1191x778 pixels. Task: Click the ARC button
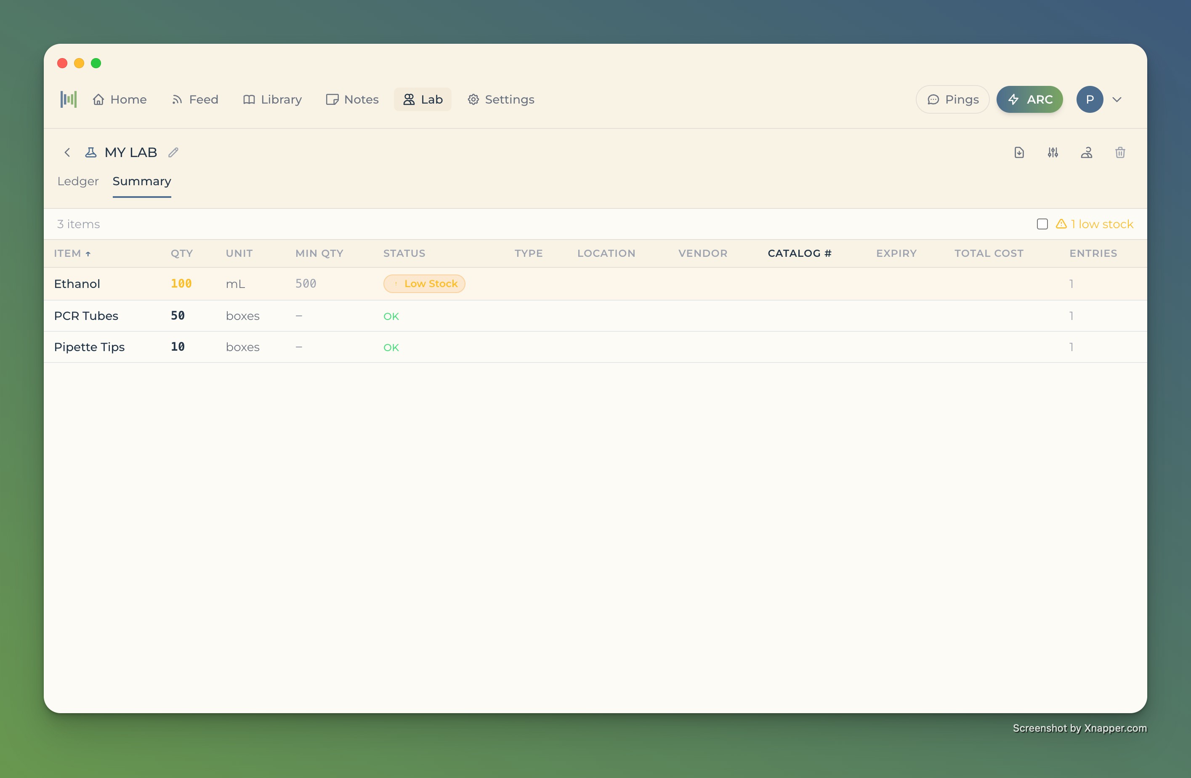1029,99
